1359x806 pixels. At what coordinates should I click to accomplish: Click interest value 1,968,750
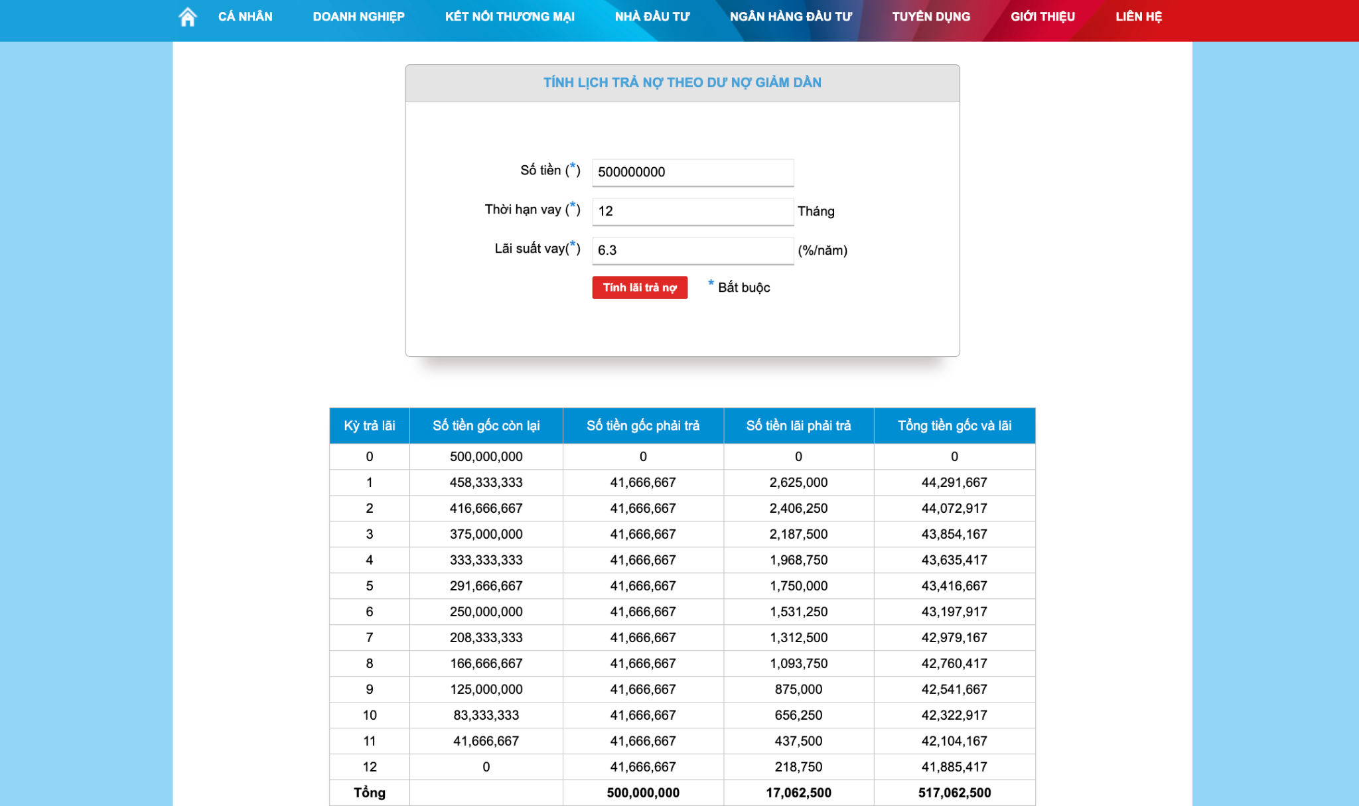(x=799, y=560)
